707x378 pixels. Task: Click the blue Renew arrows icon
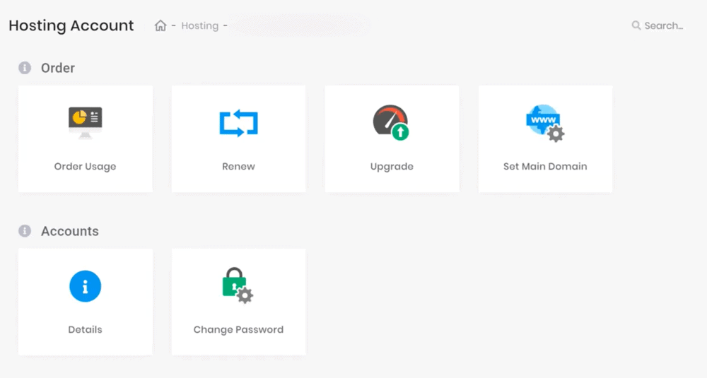[x=238, y=123]
